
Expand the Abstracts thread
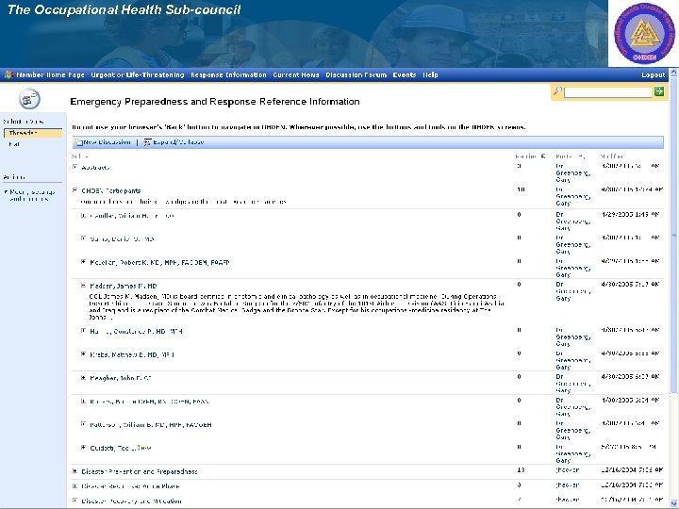click(x=75, y=167)
